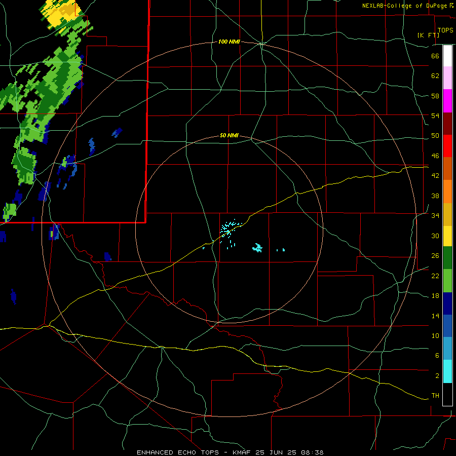Screen dimensions: 456x456
Task: Select the TOPS legend title
Action: click(x=445, y=30)
